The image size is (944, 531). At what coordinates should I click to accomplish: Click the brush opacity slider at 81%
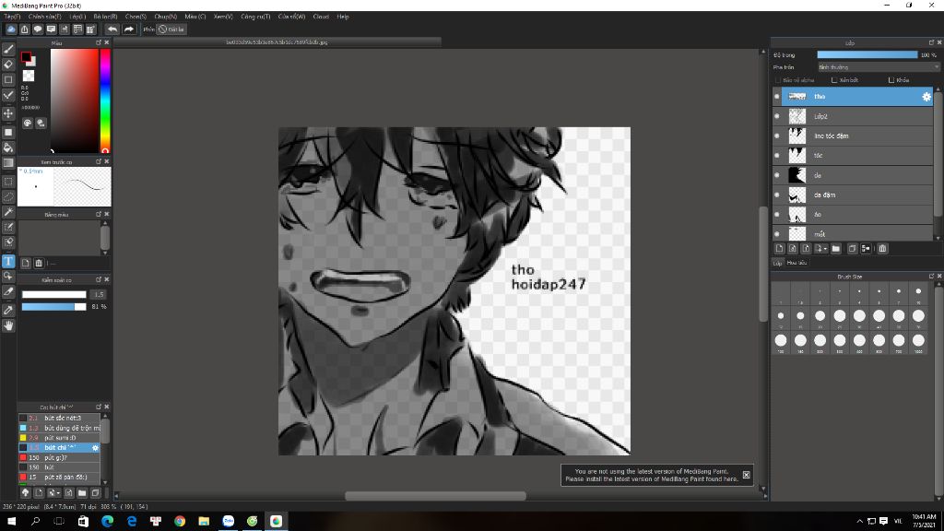[x=54, y=306]
